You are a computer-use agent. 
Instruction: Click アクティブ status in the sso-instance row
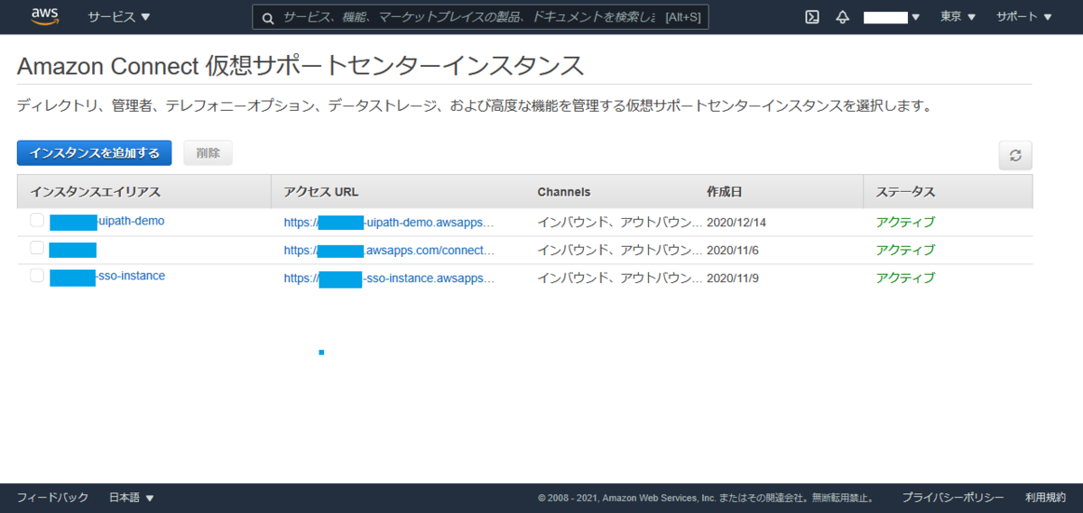point(905,278)
